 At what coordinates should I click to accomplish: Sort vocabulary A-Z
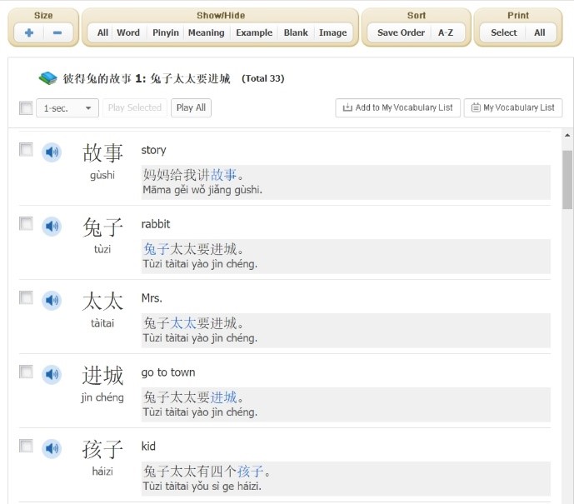pyautogui.click(x=446, y=32)
